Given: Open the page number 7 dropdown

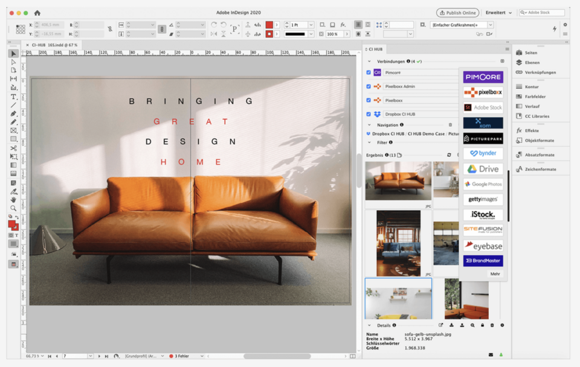Looking at the screenshot, I should pyautogui.click(x=90, y=356).
